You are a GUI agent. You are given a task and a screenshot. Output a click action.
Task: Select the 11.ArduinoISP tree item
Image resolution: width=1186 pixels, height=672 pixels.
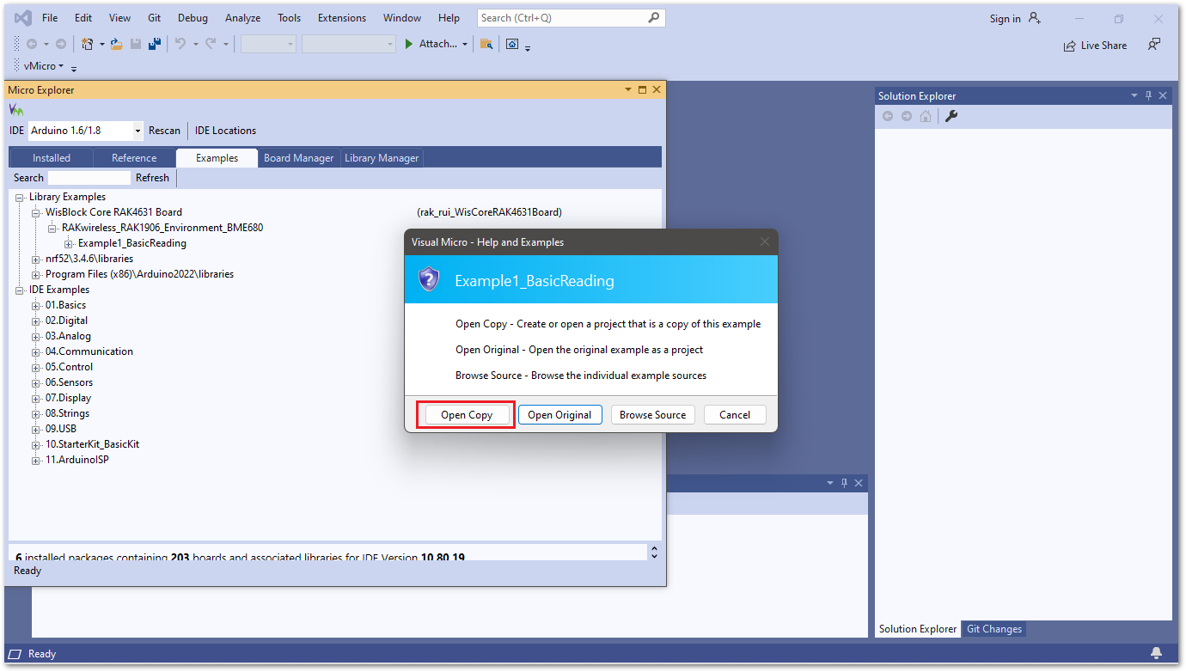(76, 460)
